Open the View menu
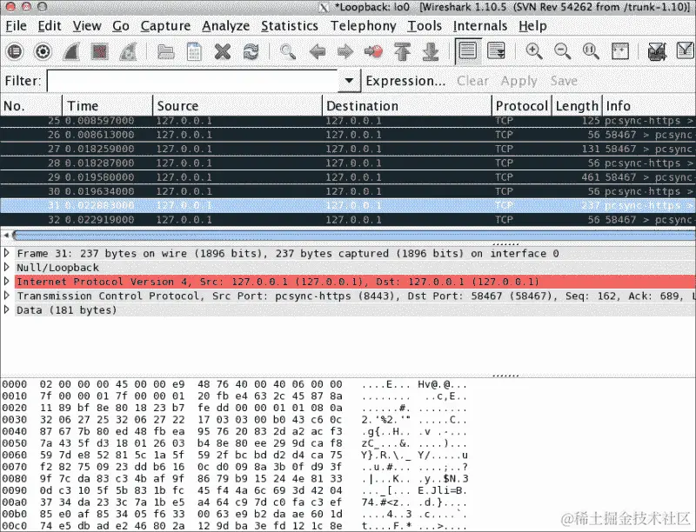This screenshot has height=532, width=696. click(87, 26)
